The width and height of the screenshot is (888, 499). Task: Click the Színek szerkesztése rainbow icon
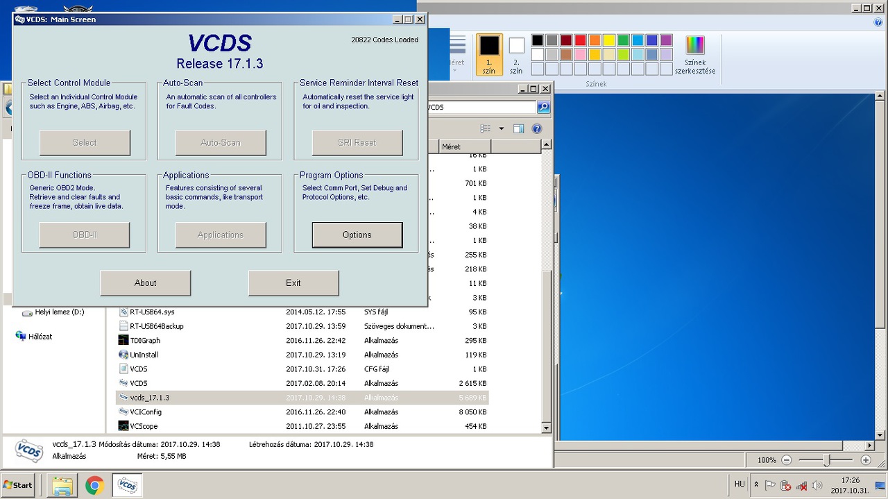(x=694, y=44)
